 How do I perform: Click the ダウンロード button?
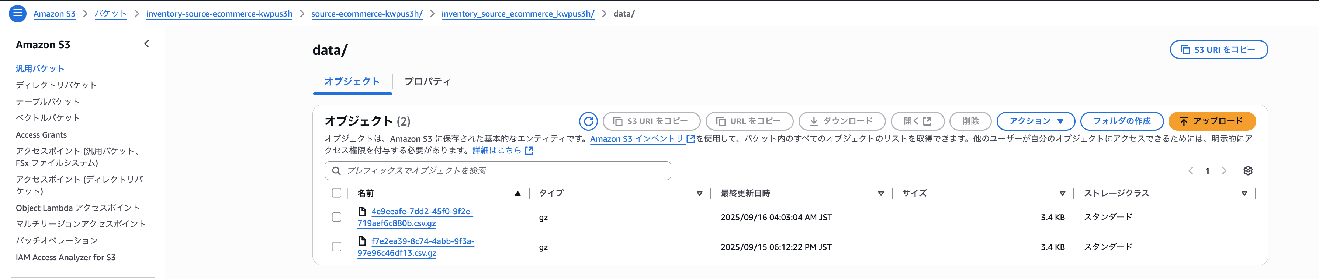[842, 121]
